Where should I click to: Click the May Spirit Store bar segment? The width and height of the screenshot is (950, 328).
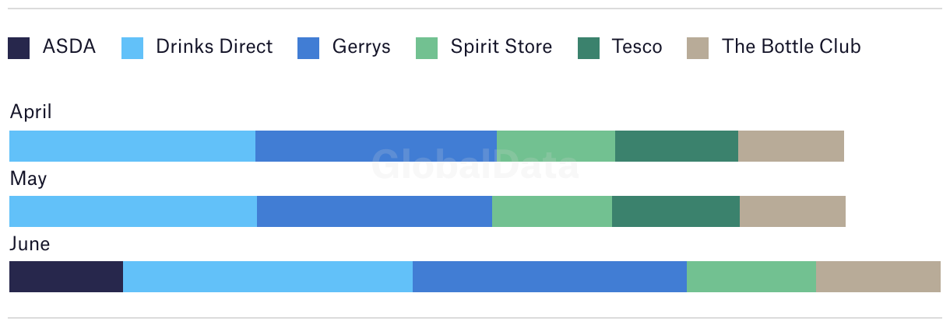pyautogui.click(x=552, y=211)
